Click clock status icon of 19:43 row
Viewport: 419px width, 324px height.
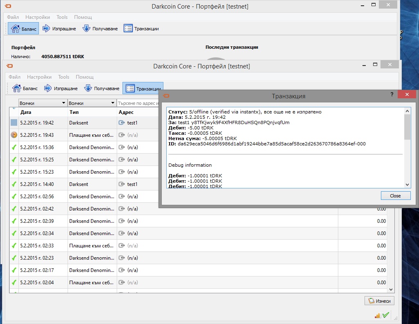click(x=14, y=135)
